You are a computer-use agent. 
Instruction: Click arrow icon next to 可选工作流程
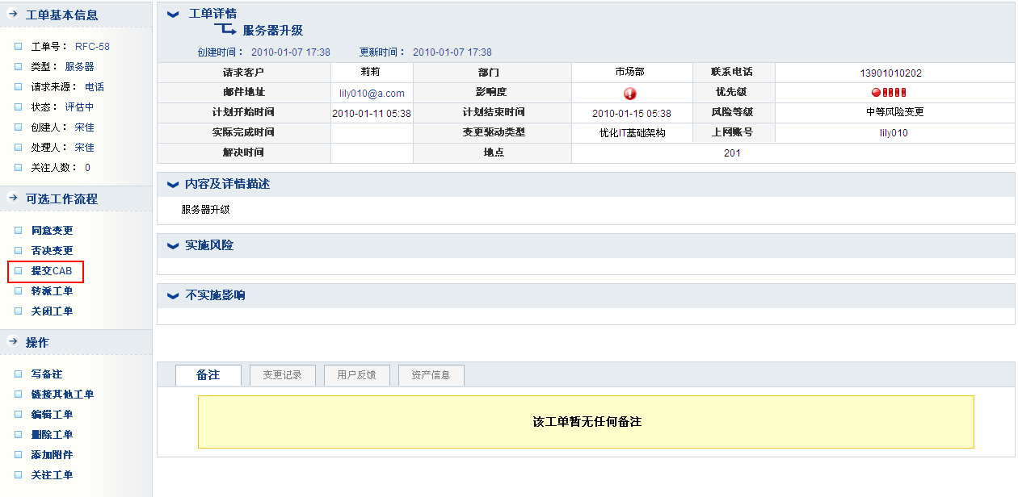pos(13,198)
